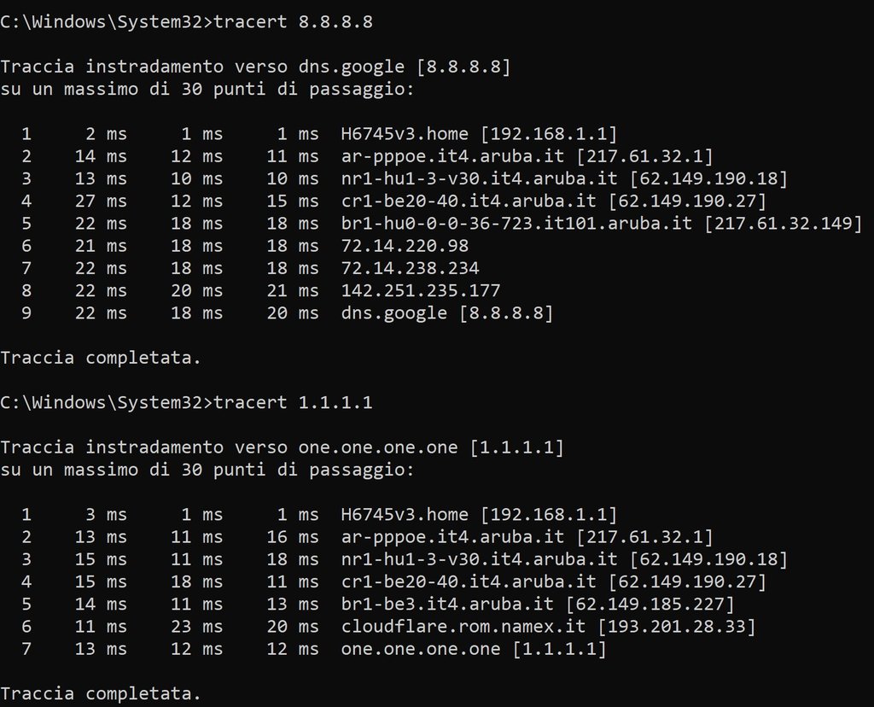Click the final 'dns.google [8.8.8.8]' hop 9
The width and height of the screenshot is (874, 707).
click(x=446, y=313)
